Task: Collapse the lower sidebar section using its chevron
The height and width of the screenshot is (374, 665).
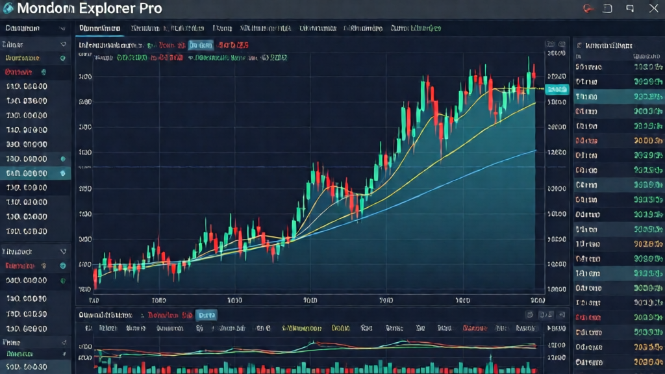Action: [63, 251]
